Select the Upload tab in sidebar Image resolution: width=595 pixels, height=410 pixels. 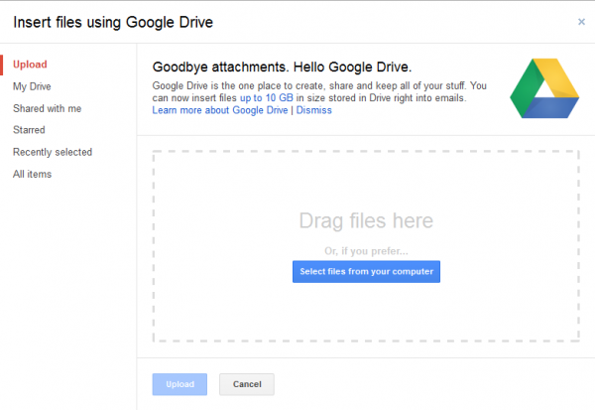tap(30, 65)
